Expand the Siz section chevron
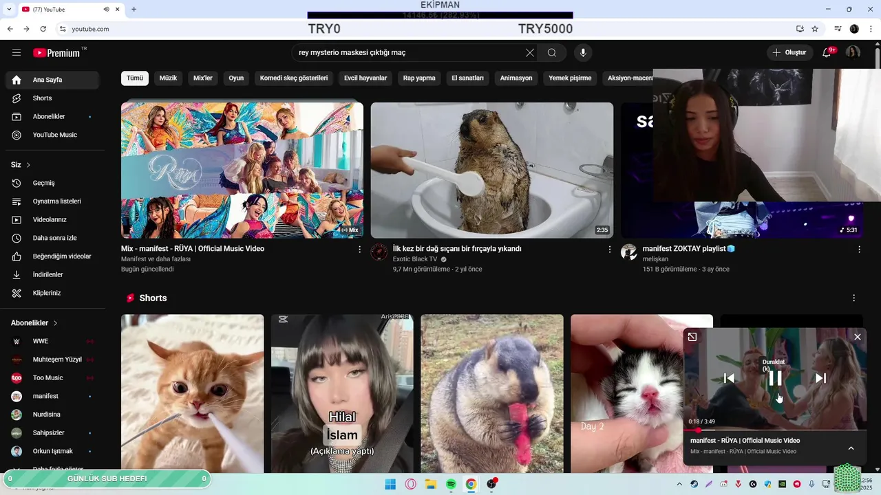The height and width of the screenshot is (495, 881). tap(28, 165)
